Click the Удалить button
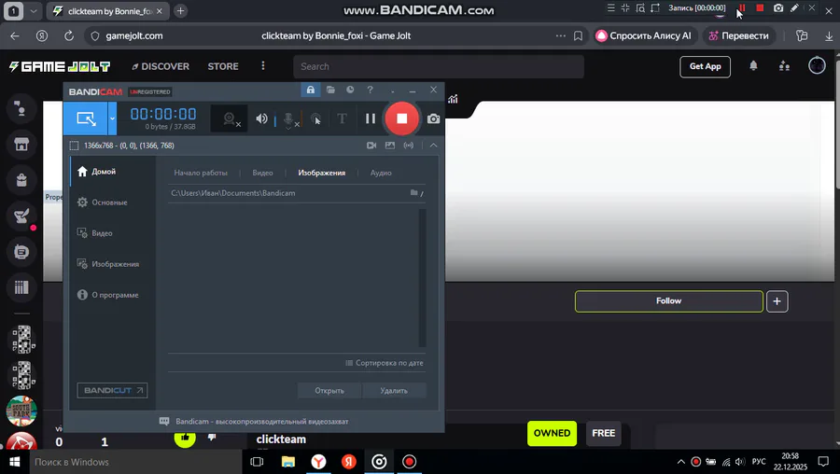Viewport: 840px width, 474px height. (x=394, y=390)
